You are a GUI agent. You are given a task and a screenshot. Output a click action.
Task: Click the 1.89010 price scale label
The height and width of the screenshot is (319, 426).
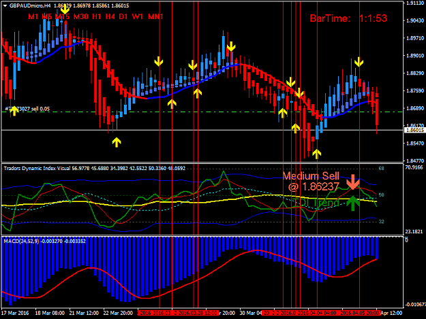click(x=415, y=56)
